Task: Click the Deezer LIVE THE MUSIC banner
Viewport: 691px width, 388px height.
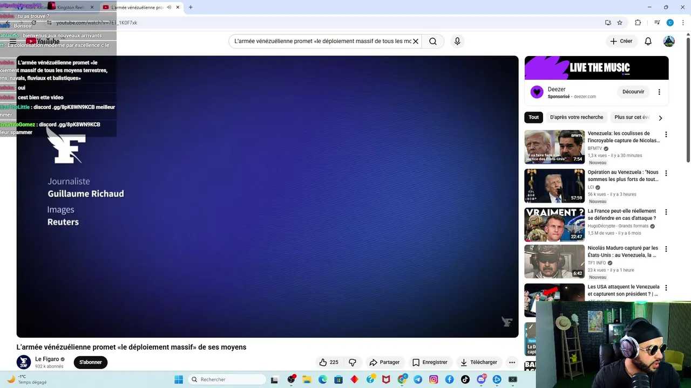Action: (597, 68)
